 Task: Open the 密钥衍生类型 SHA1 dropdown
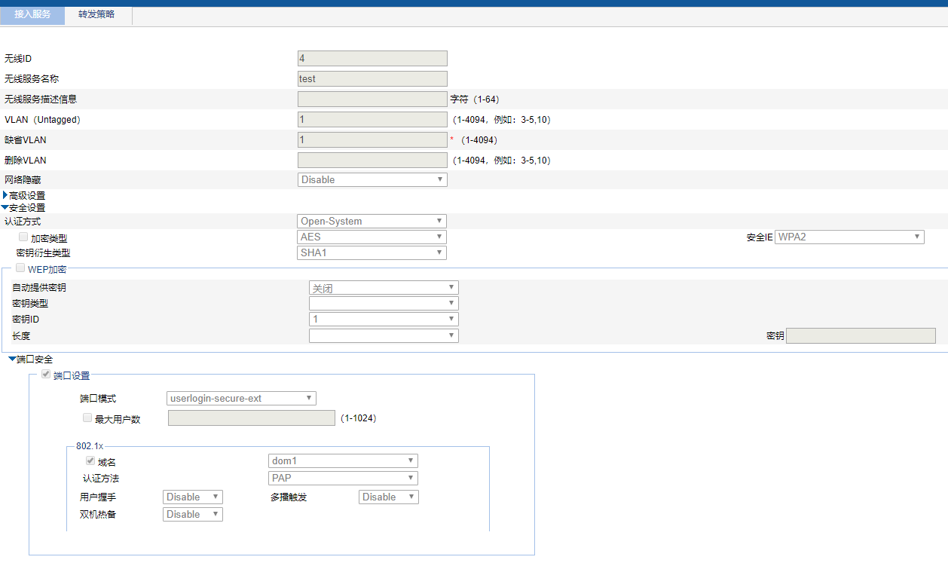point(372,252)
